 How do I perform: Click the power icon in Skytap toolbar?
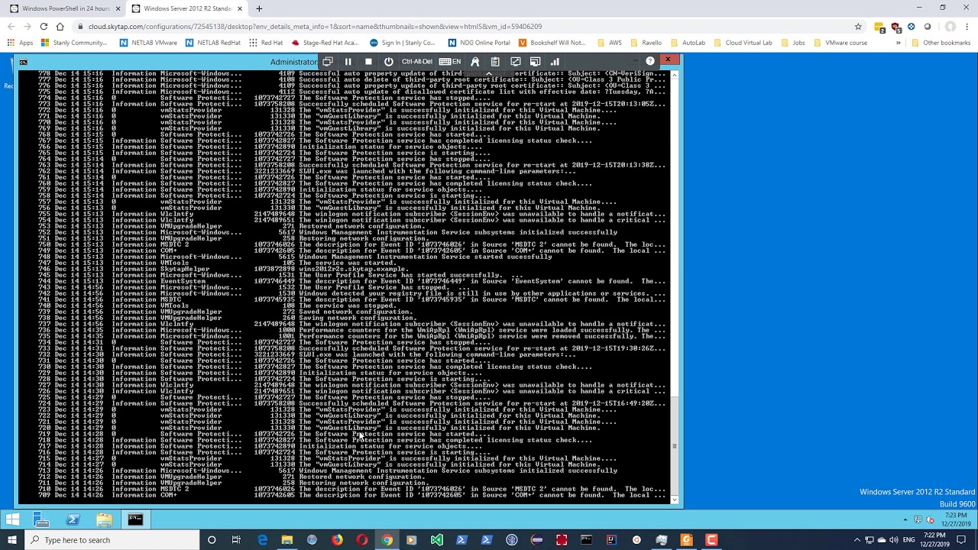(388, 62)
